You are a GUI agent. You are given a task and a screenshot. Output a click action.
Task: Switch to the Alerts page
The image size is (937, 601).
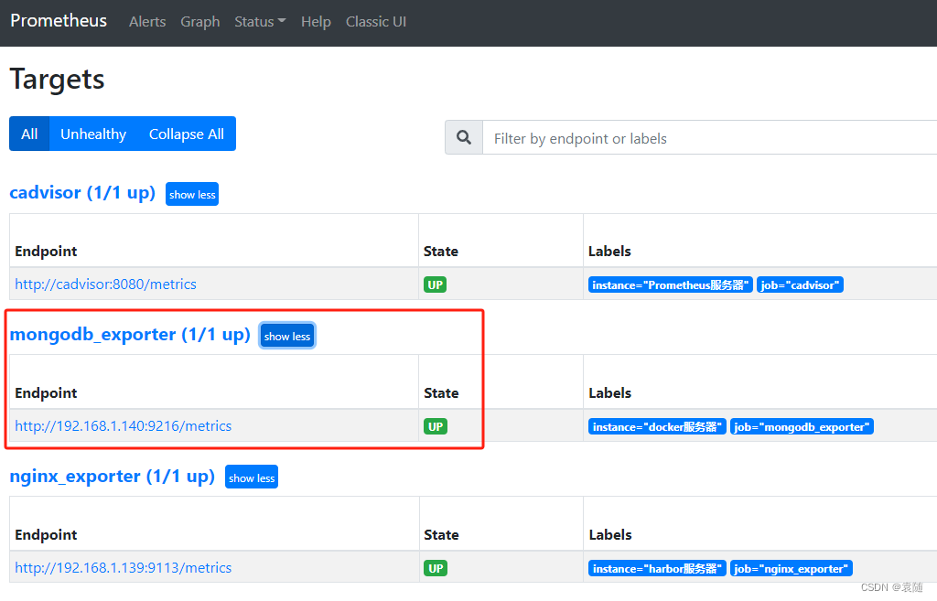coord(147,21)
